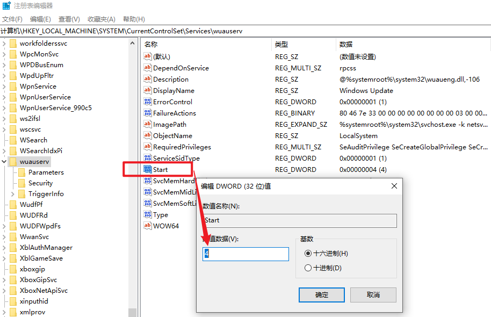The height and width of the screenshot is (317, 491).
Task: Confirm with the 确定 button
Action: (x=322, y=295)
